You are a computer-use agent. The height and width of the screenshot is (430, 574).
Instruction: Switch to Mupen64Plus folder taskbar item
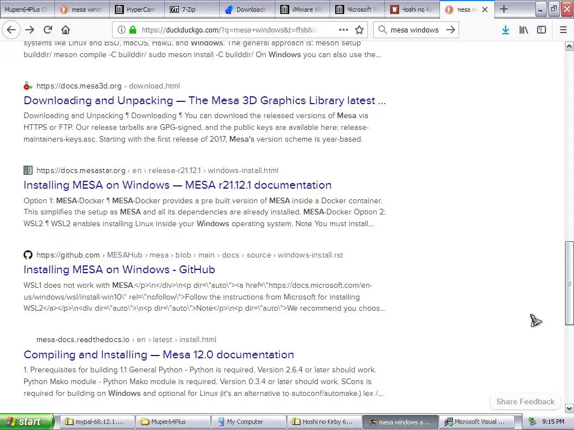click(173, 422)
